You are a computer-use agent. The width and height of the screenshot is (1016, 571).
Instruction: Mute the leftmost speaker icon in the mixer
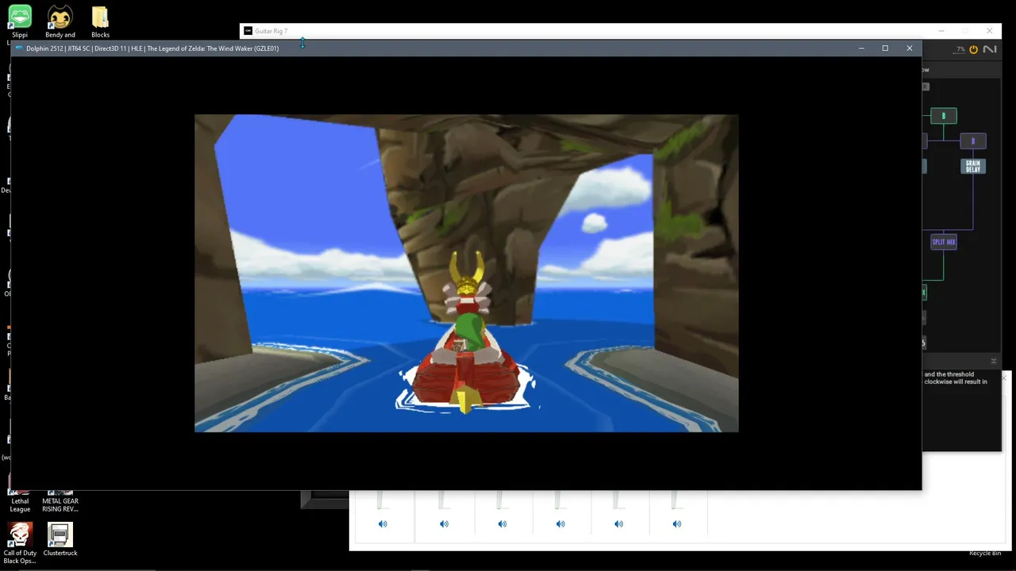[x=383, y=523]
